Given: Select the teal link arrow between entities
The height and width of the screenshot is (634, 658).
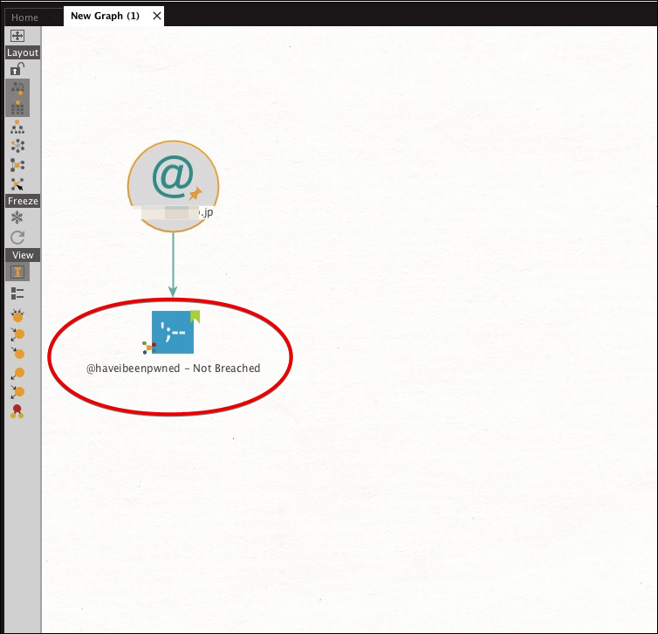Looking at the screenshot, I should coord(173,265).
